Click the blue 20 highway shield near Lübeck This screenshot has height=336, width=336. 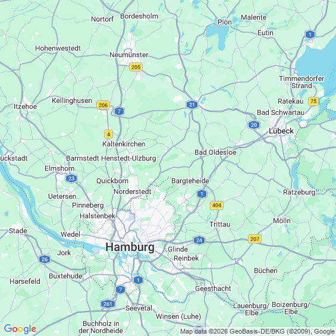tap(254, 125)
